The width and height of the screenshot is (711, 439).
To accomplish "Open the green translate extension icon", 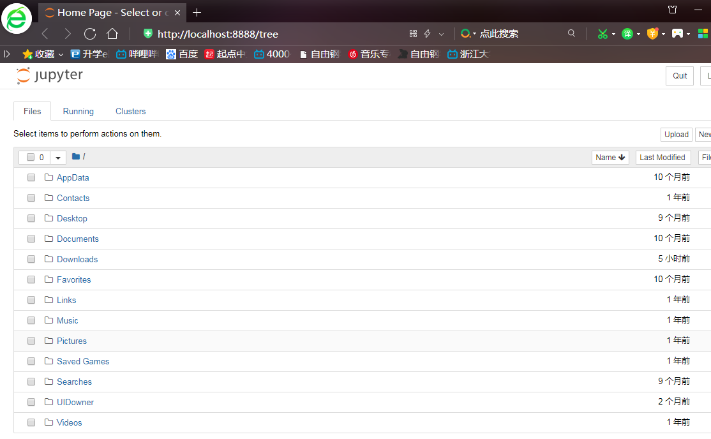I will tap(627, 34).
